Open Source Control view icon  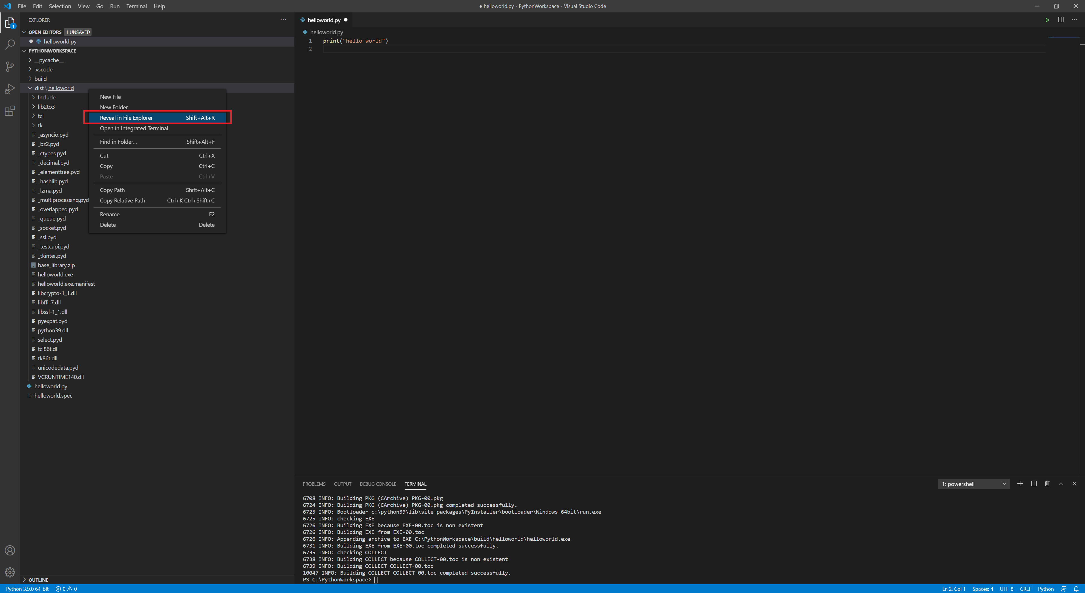[x=10, y=66]
